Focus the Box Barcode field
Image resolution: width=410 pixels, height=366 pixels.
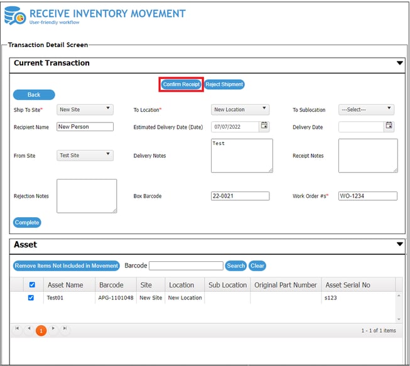(240, 196)
